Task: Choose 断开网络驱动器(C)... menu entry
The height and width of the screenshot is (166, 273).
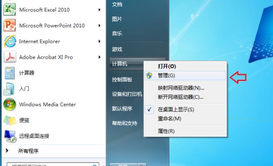Action: pyautogui.click(x=185, y=97)
